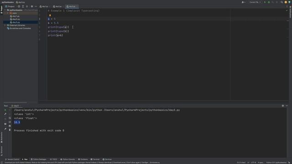The height and width of the screenshot is (164, 292).
Task: Click Collapse All icon in Project panel
Action: (x=27, y=6)
